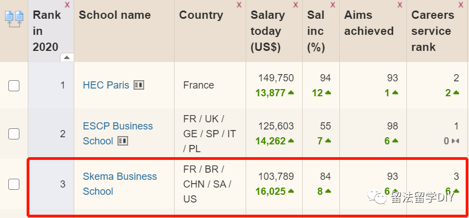469x218 pixels.
Task: Tick the Skema Business School checkbox
Action: (14, 184)
